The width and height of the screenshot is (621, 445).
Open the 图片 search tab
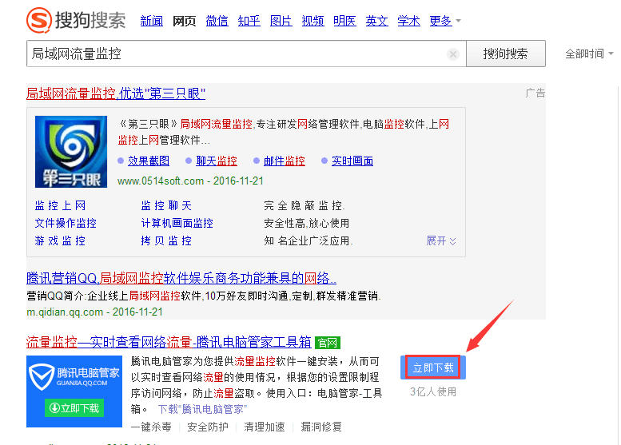[281, 21]
